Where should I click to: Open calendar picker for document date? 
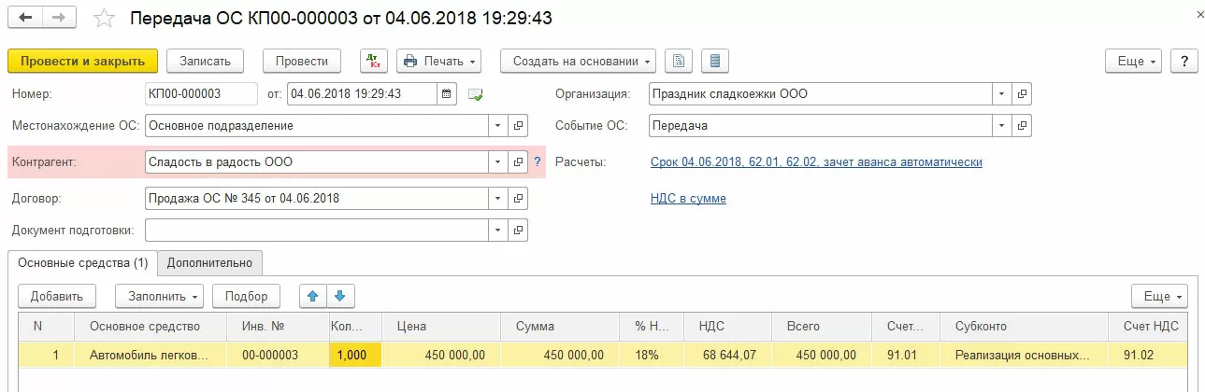coord(447,93)
